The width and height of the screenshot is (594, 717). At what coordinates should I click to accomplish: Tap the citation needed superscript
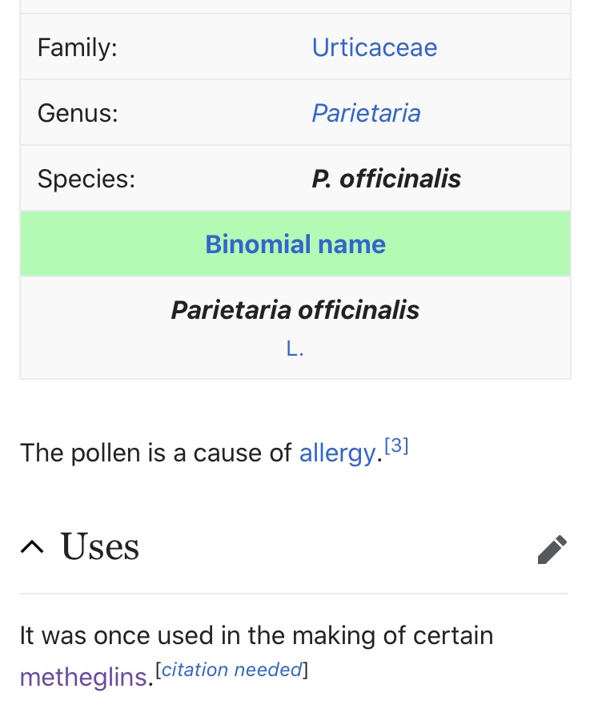231,670
